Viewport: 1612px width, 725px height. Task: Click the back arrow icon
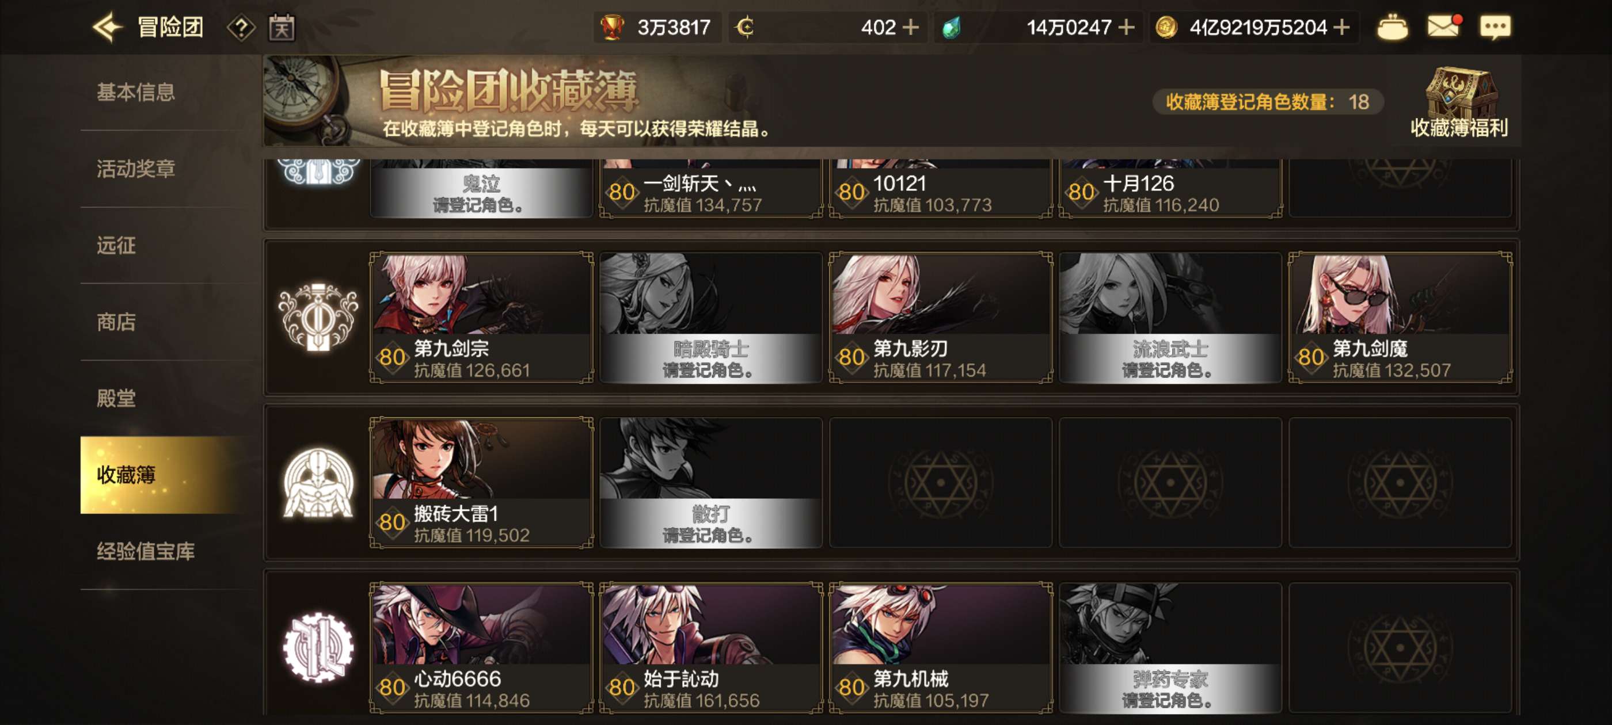pos(107,28)
